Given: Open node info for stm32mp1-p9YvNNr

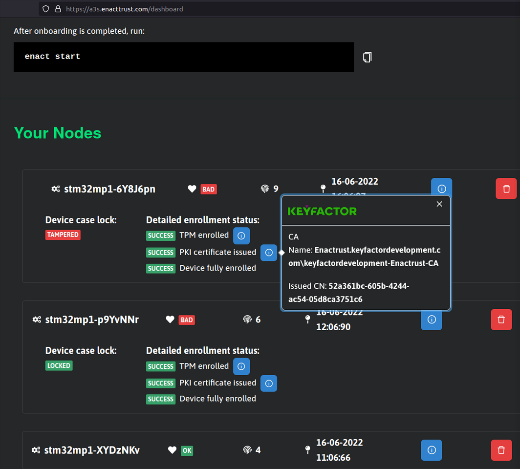Looking at the screenshot, I should [x=431, y=320].
